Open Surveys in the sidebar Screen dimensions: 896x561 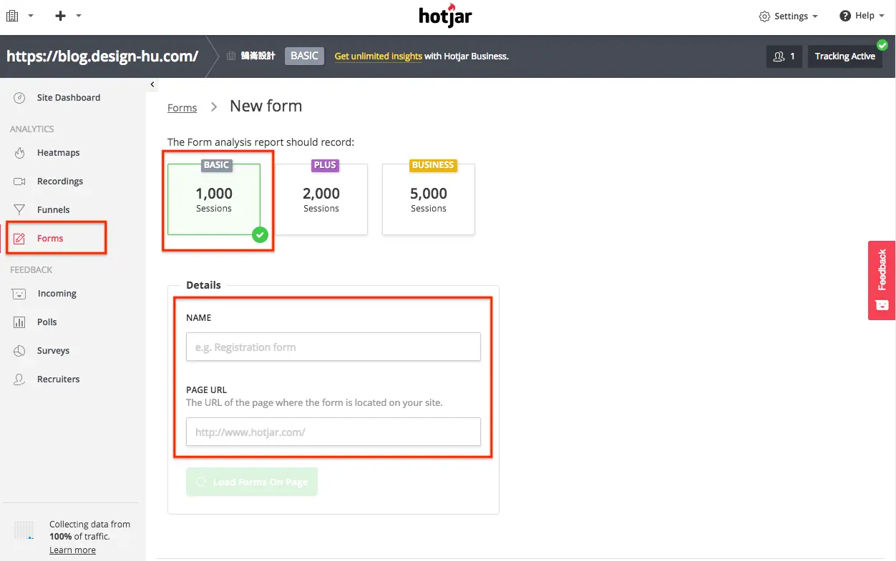[53, 350]
